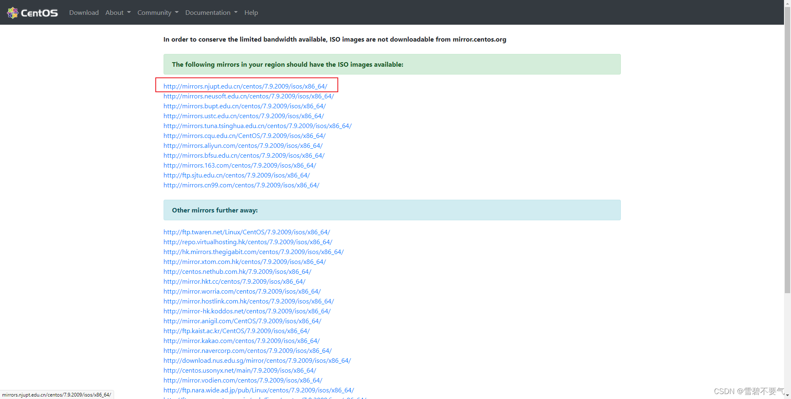Viewport: 791px width, 399px height.
Task: Open the Tsinghua tuna mirror link
Action: point(257,126)
